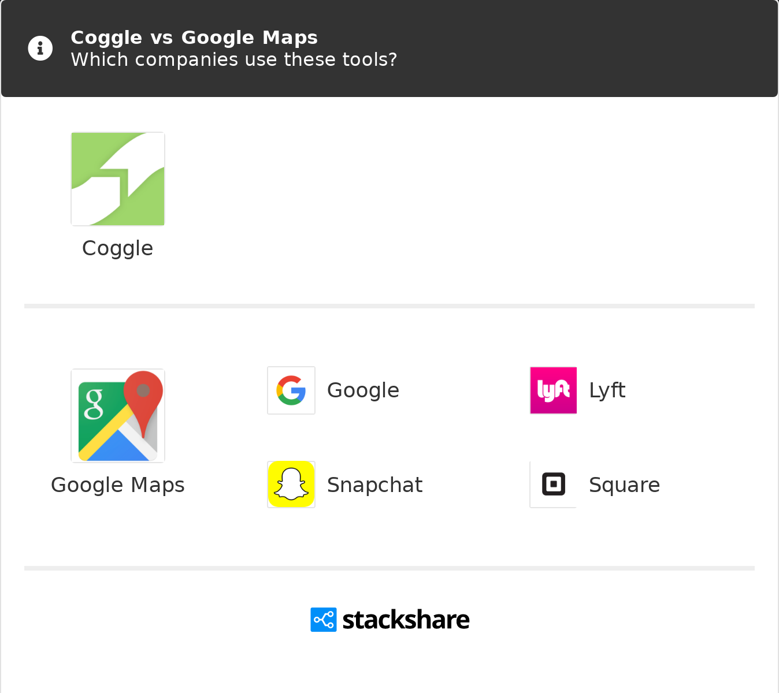Click the Google Maps text label
This screenshot has width=779, height=693.
click(118, 485)
